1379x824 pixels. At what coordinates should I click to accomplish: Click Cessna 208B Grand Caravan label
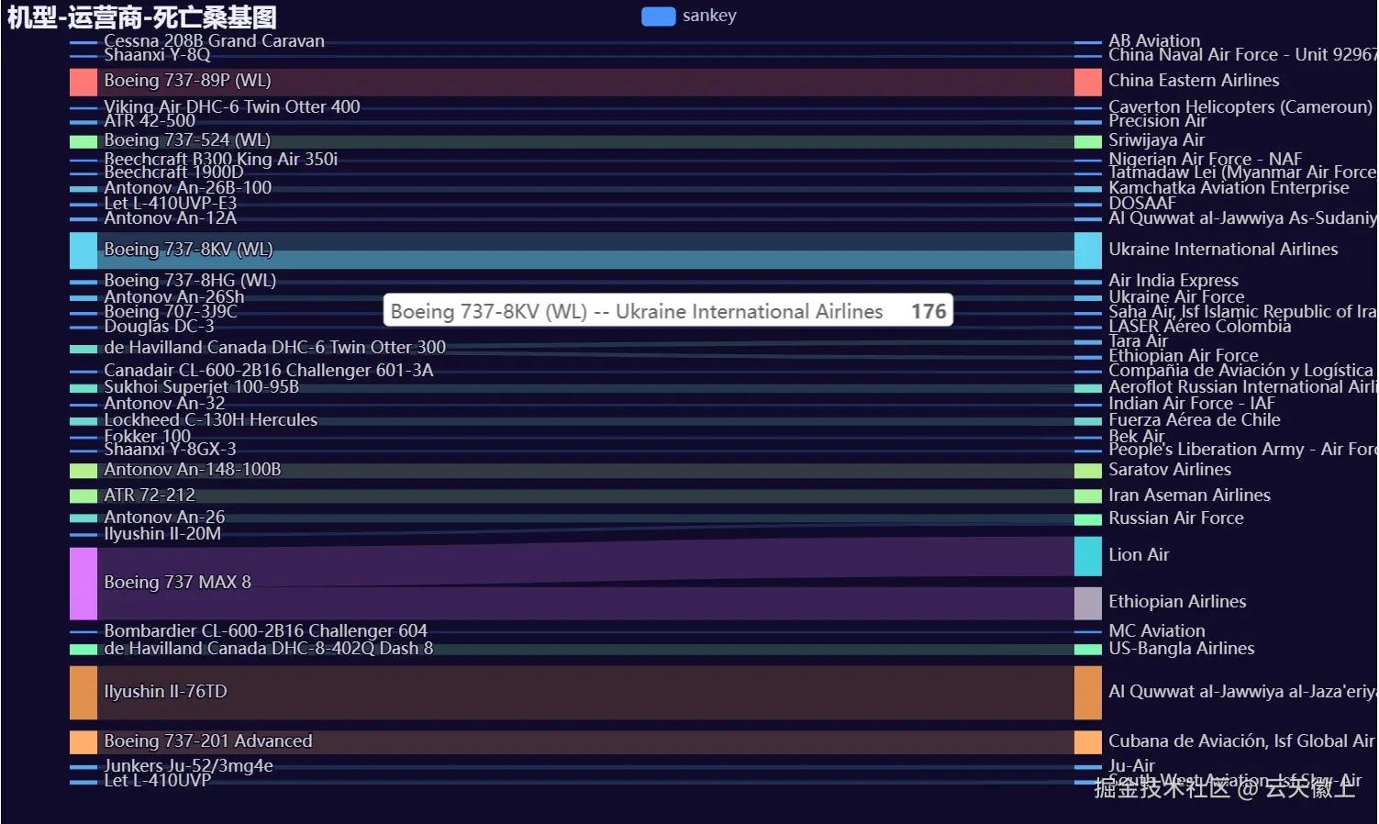pyautogui.click(x=215, y=41)
